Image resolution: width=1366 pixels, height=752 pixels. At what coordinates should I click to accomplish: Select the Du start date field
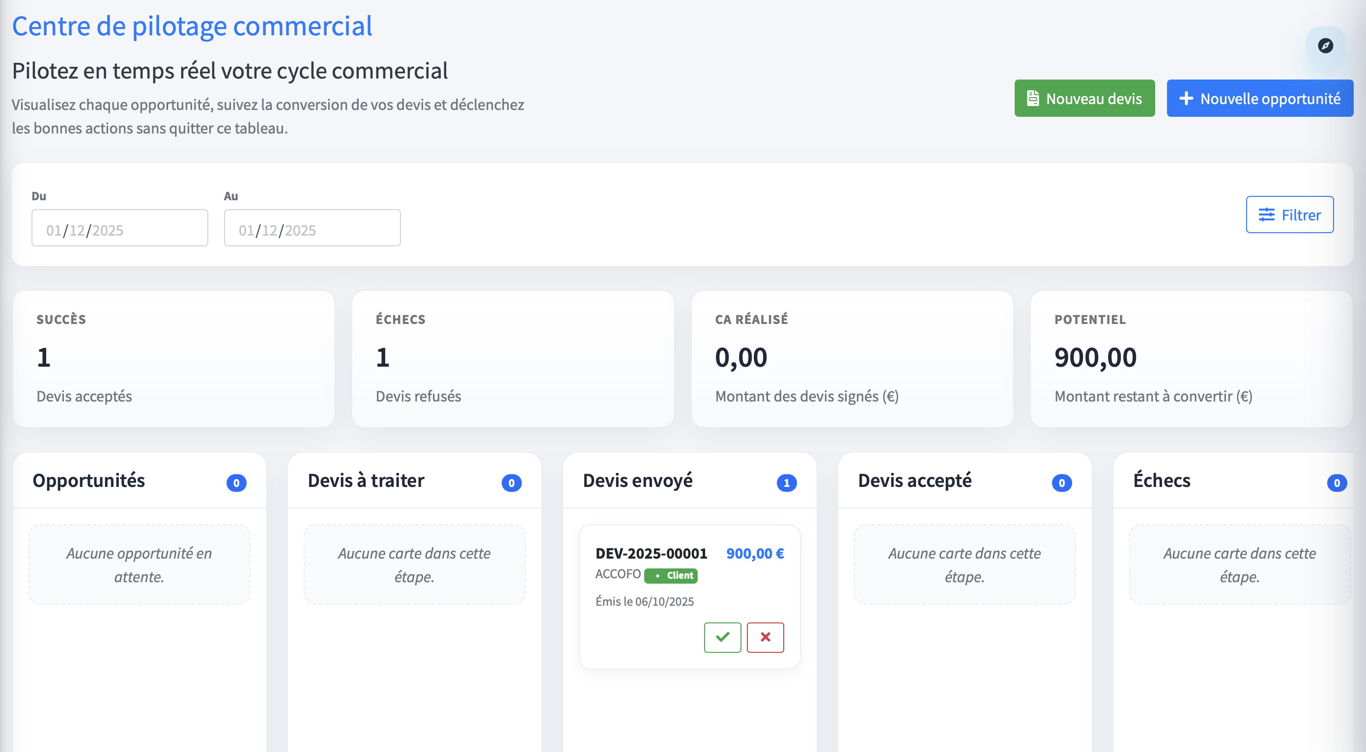pos(119,228)
